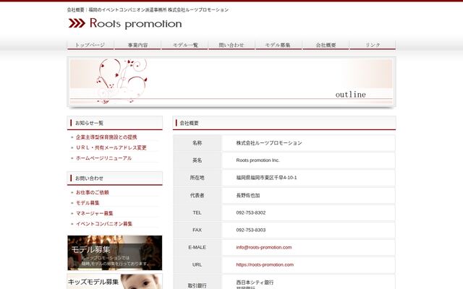Select 会社概要 in the navigation bar
This screenshot has height=289, width=463.
point(326,45)
